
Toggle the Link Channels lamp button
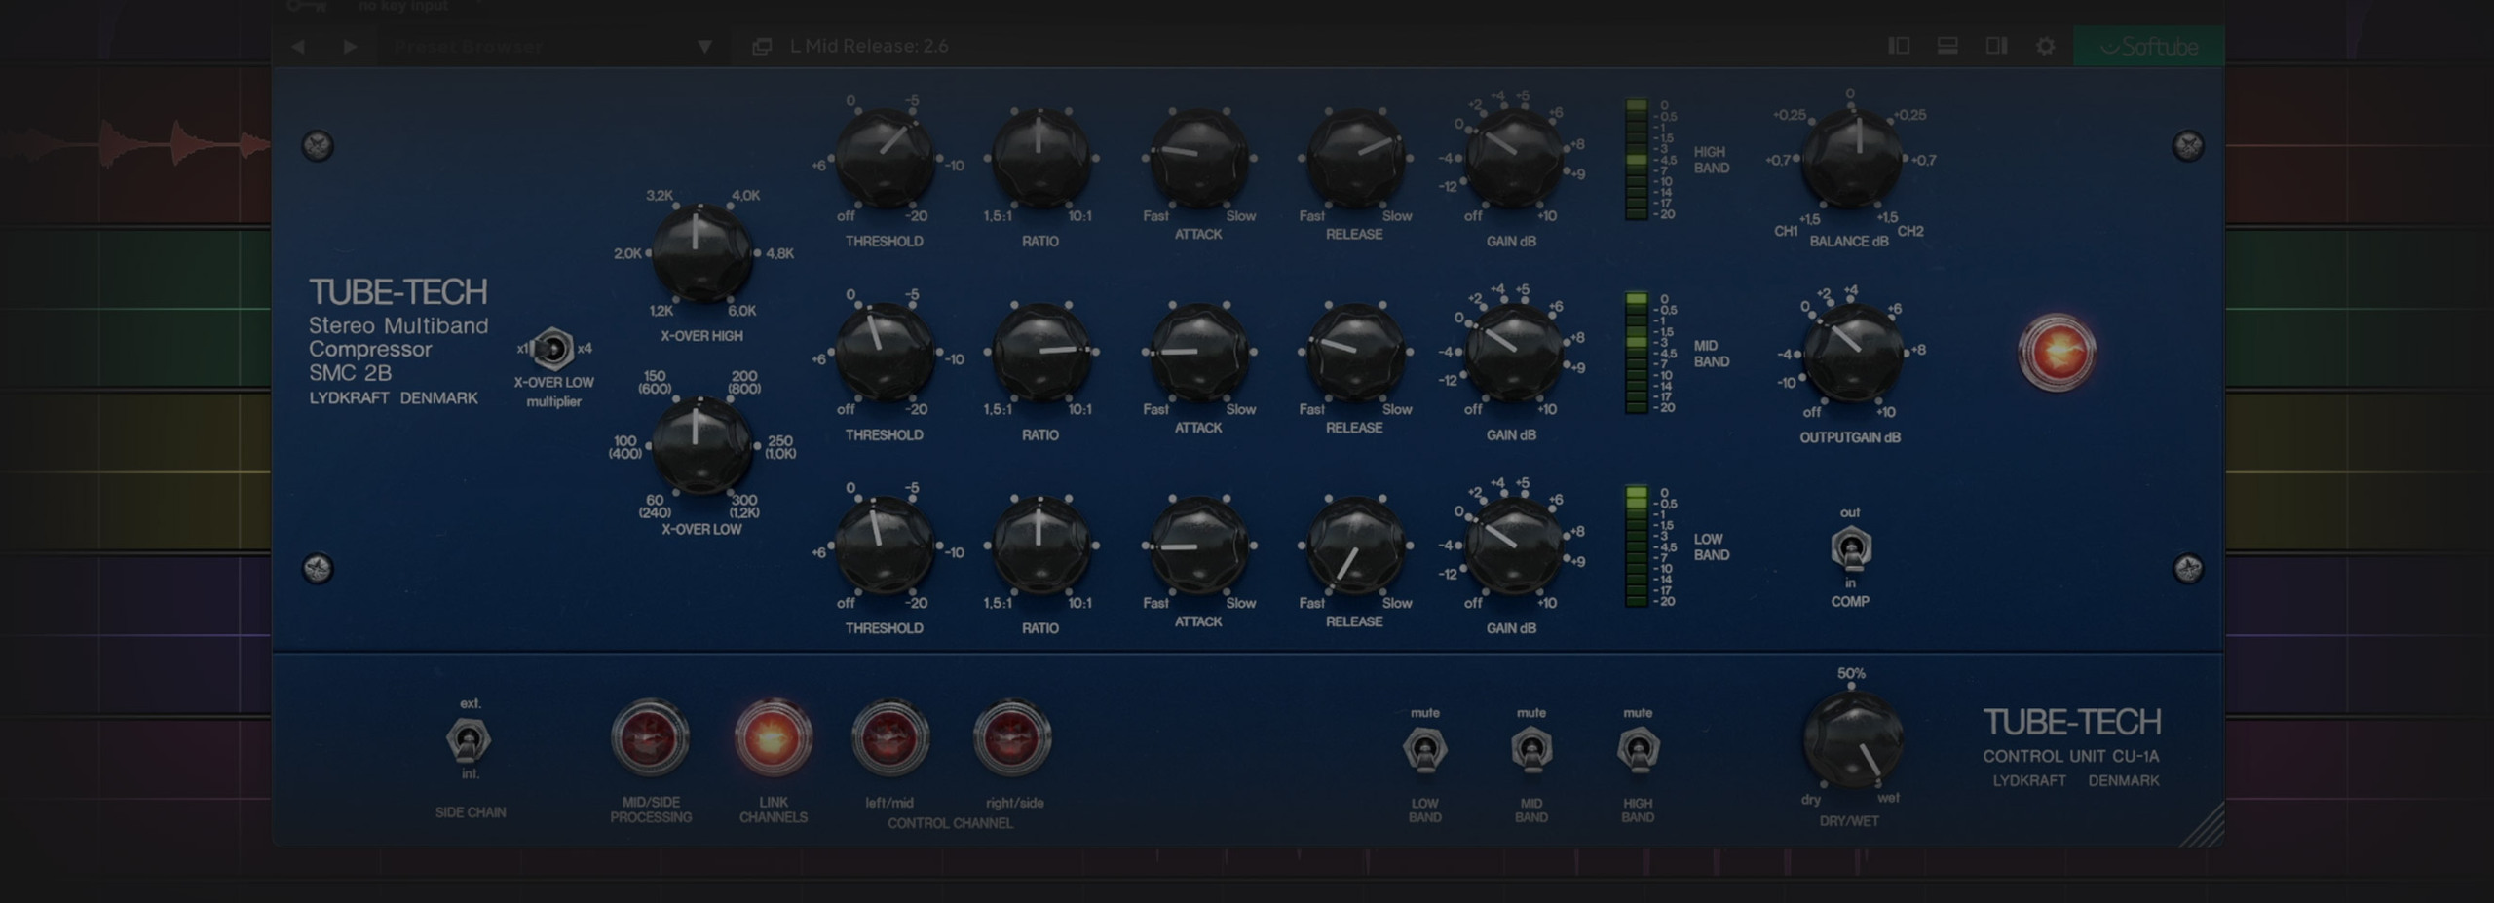pyautogui.click(x=773, y=737)
